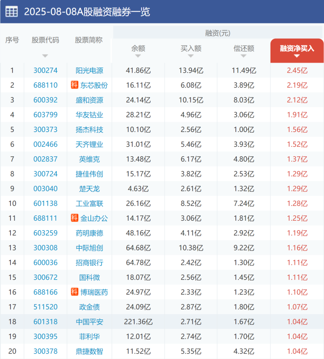Open 英维克 stock link
The width and height of the screenshot is (324, 359).
90,159
